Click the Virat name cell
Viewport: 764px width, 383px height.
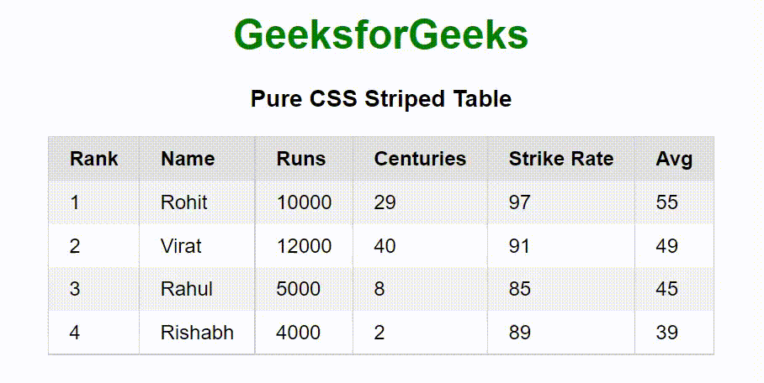181,246
